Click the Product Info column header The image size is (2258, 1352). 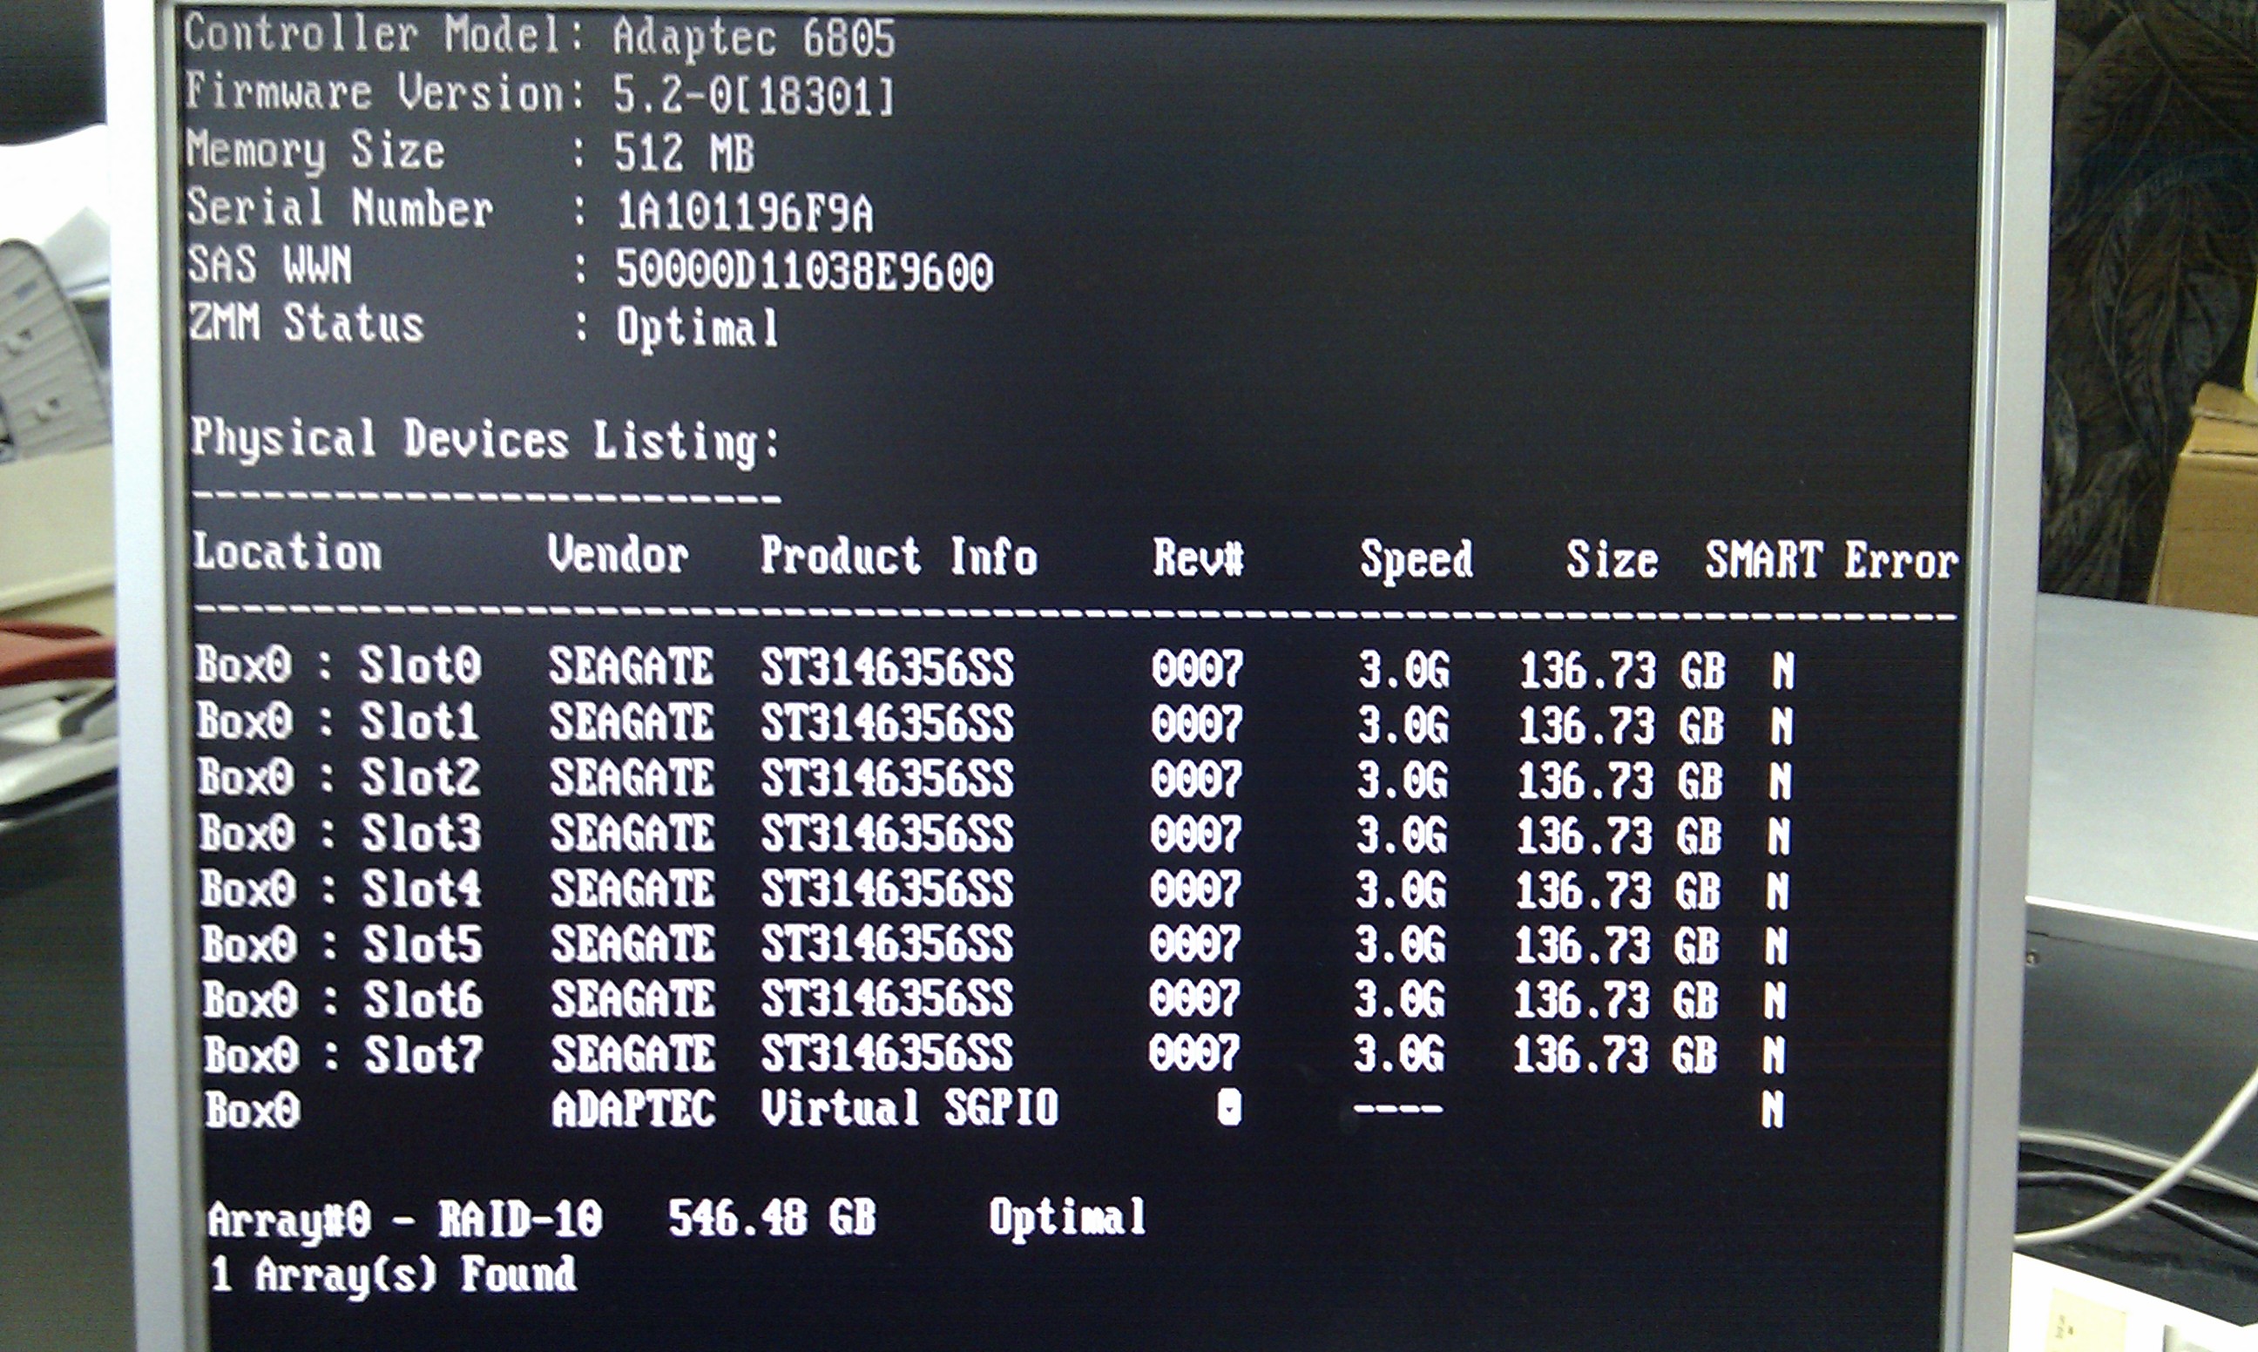coord(898,557)
